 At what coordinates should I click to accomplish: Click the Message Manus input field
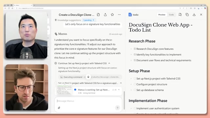click(88, 101)
